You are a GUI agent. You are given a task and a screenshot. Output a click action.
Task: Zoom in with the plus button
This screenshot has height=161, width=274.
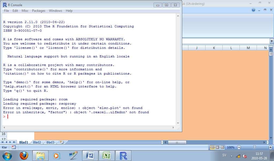(x=271, y=147)
